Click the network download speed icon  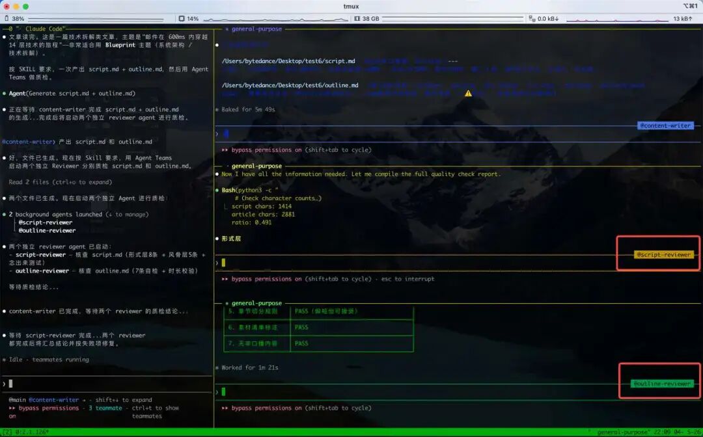532,19
